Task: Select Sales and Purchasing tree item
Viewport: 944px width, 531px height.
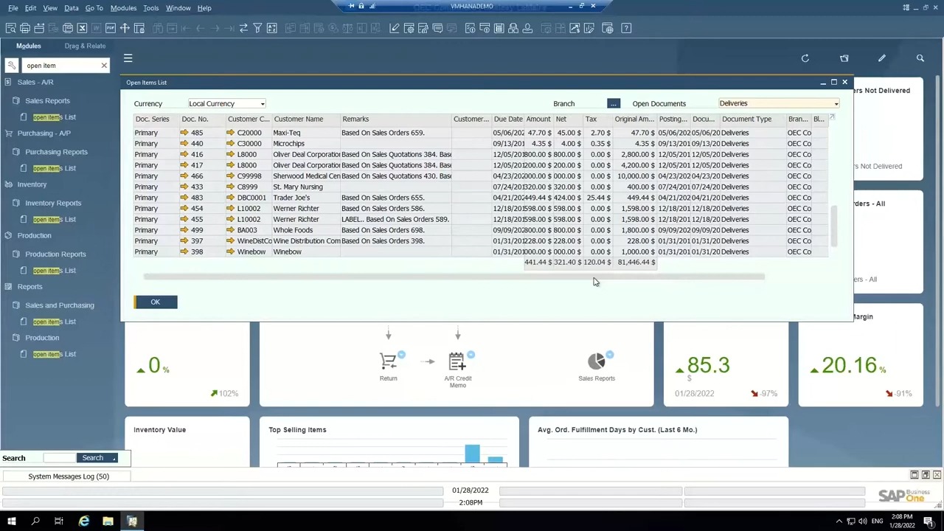Action: tap(60, 305)
